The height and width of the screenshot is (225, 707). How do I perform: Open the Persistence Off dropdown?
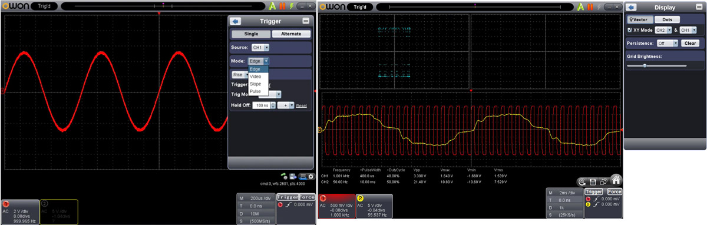tap(668, 43)
